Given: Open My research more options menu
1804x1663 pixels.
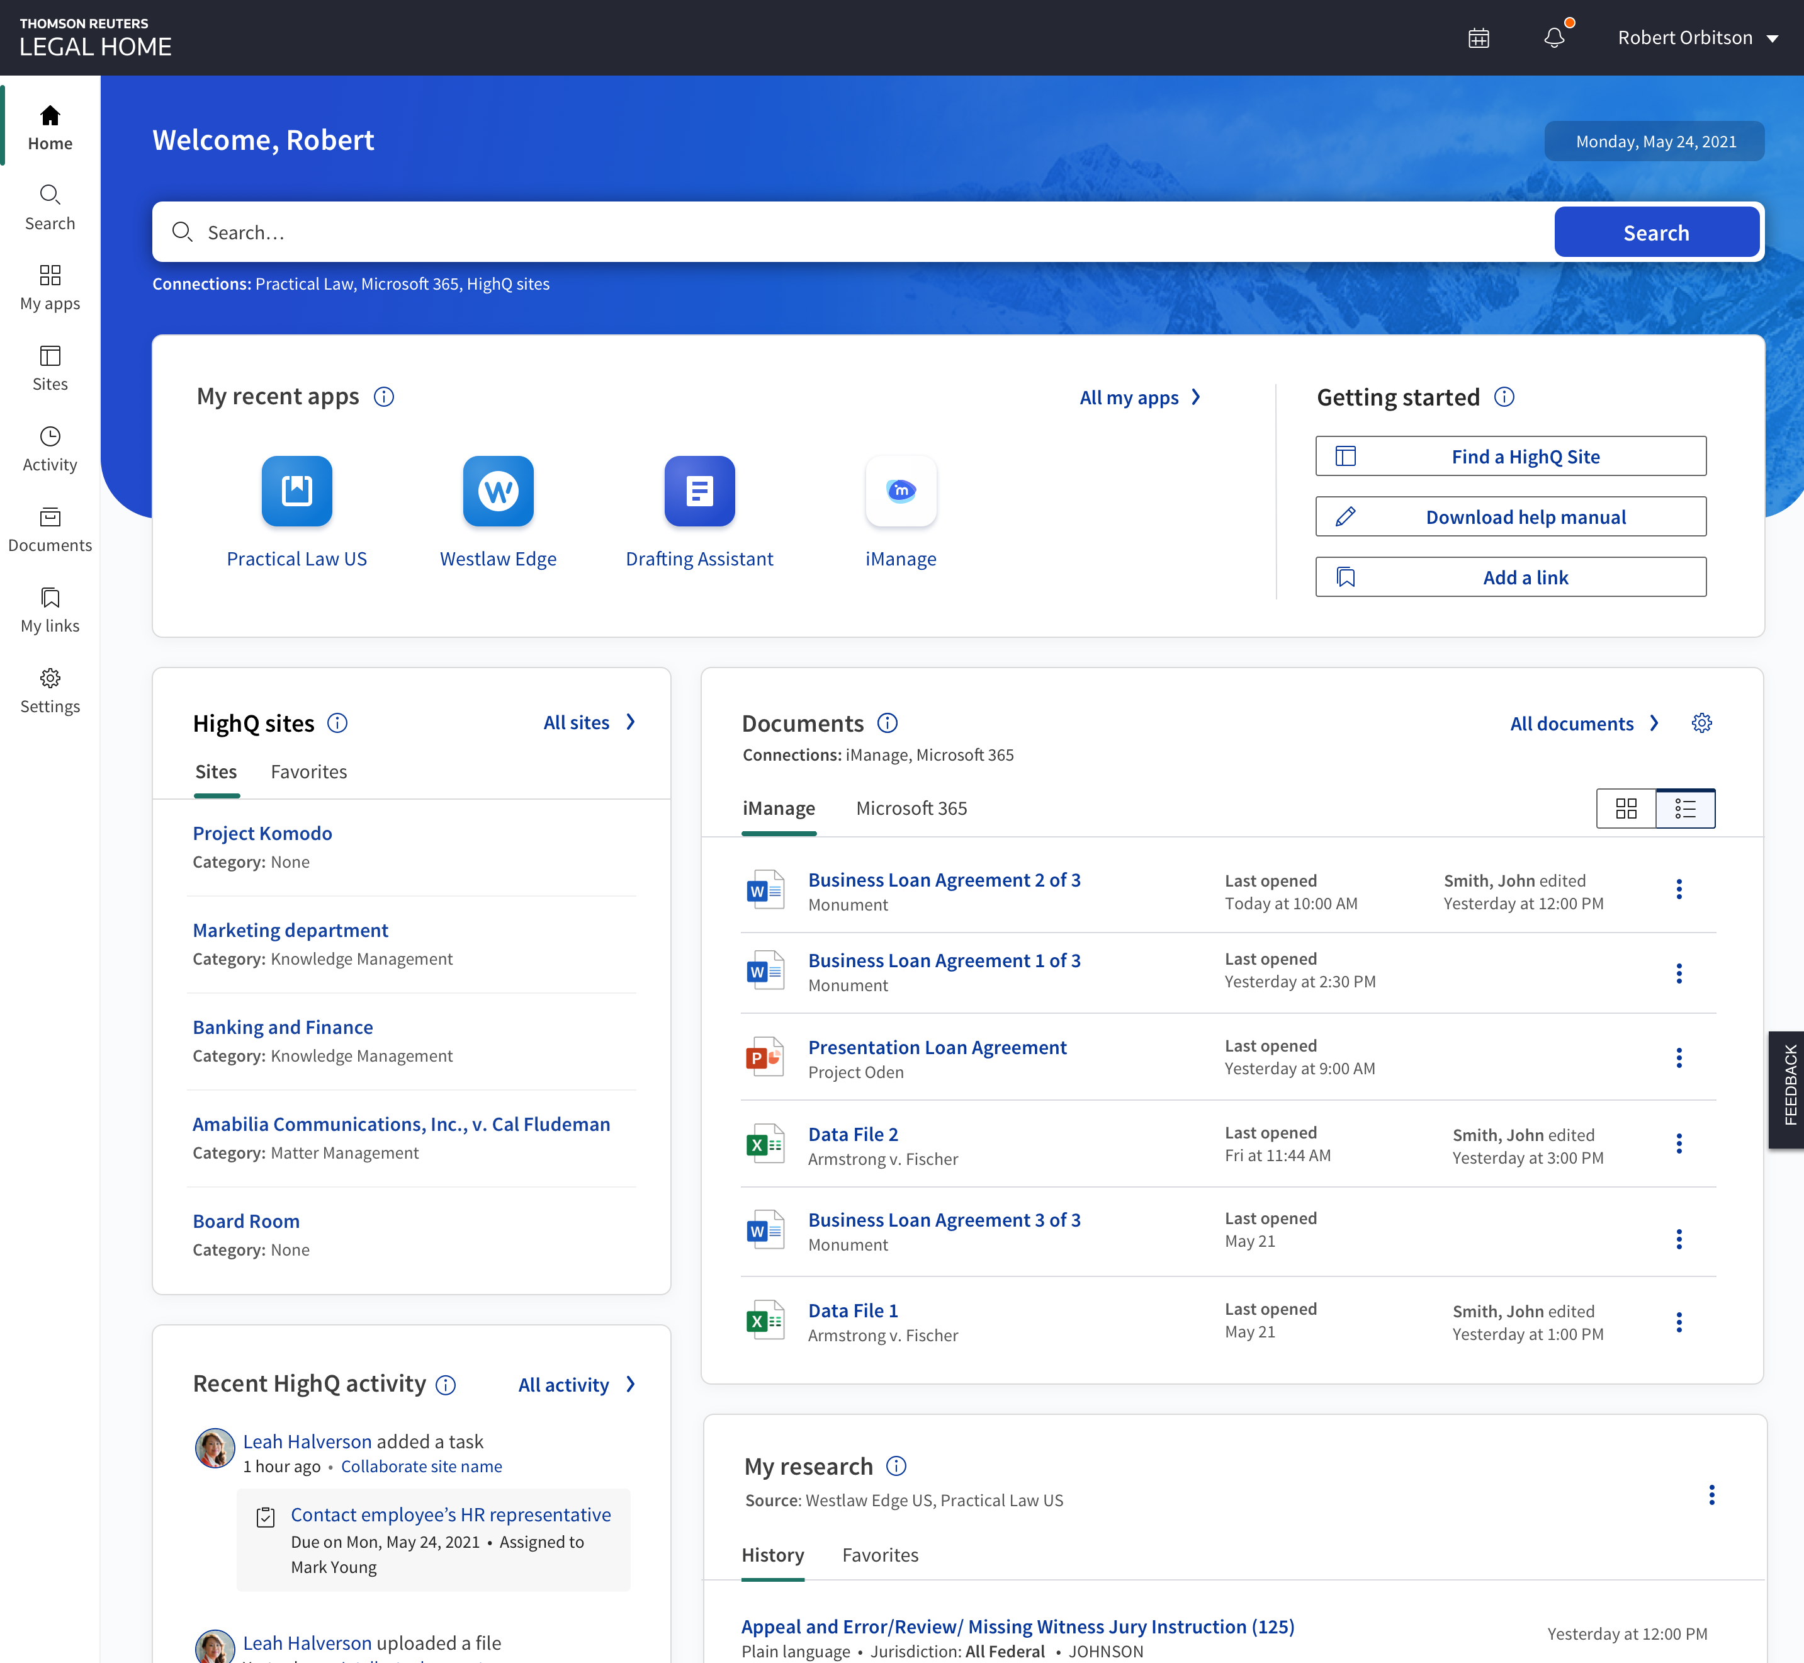Looking at the screenshot, I should [x=1711, y=1495].
